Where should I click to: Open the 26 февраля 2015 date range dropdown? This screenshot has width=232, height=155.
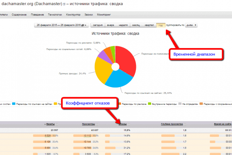tap(61, 25)
